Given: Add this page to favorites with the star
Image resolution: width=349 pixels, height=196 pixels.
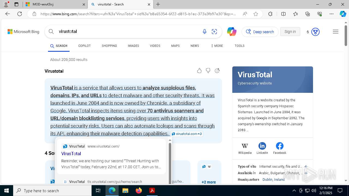Looking at the screenshot, I should point(256,14).
